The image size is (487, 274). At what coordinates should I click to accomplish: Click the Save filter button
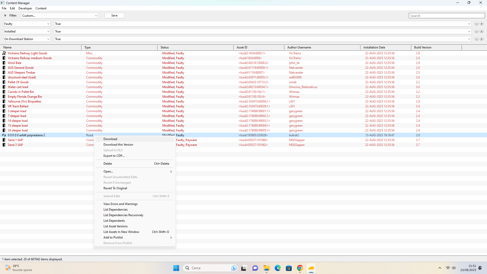point(114,15)
